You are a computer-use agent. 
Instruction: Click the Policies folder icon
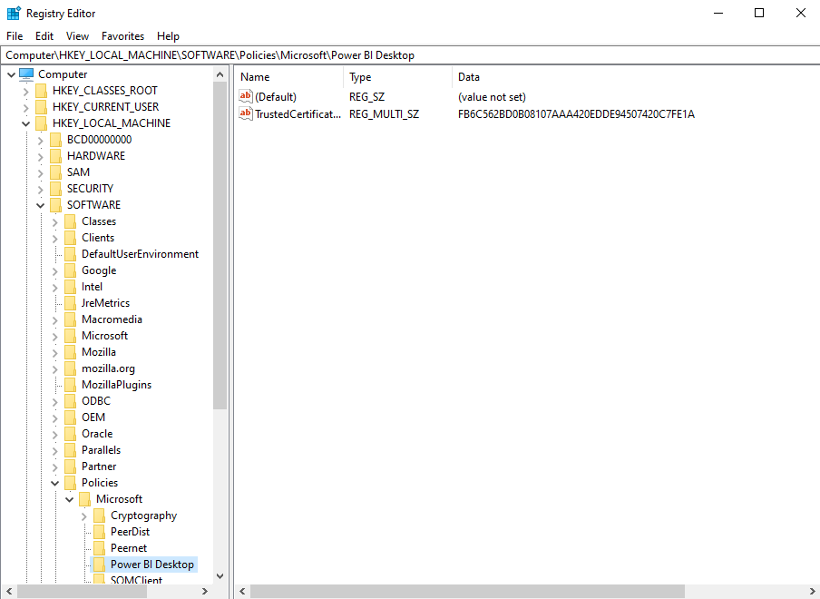point(70,482)
